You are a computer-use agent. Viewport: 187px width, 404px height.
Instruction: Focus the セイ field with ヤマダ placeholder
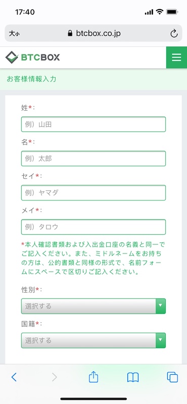(x=93, y=193)
